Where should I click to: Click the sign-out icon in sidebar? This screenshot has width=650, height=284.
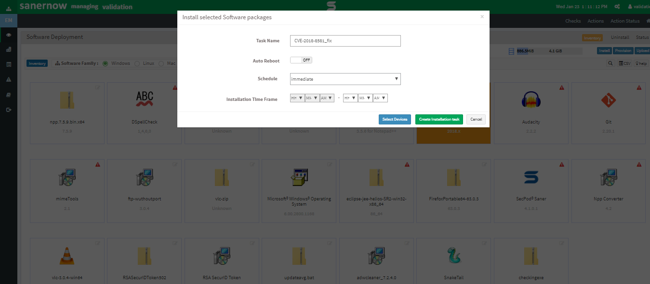click(x=9, y=110)
